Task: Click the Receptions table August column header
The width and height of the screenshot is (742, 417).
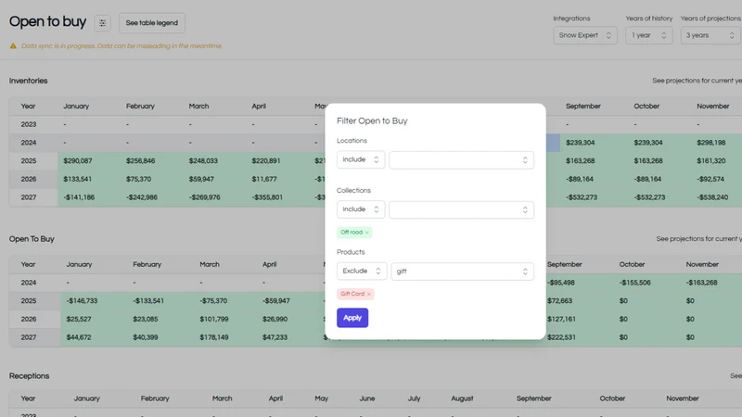Action: (462, 398)
